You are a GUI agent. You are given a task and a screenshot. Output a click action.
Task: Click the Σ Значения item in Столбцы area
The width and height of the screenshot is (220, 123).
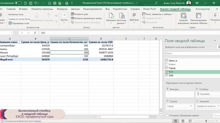point(208,94)
